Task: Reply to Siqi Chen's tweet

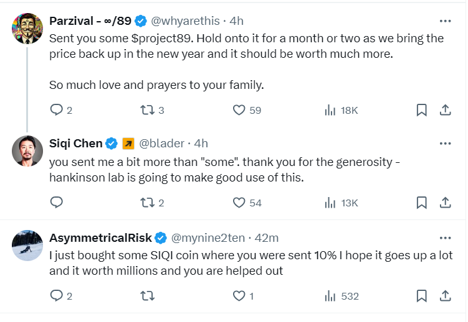Action: pos(57,202)
